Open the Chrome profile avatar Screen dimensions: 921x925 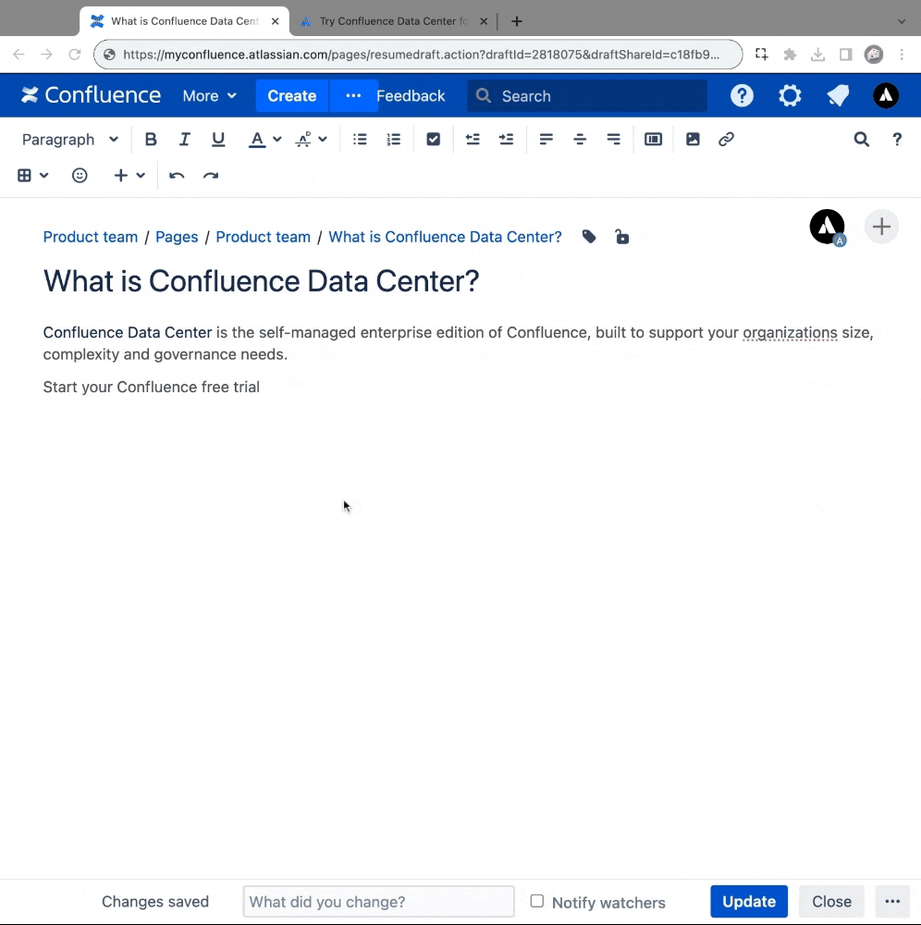tap(874, 55)
